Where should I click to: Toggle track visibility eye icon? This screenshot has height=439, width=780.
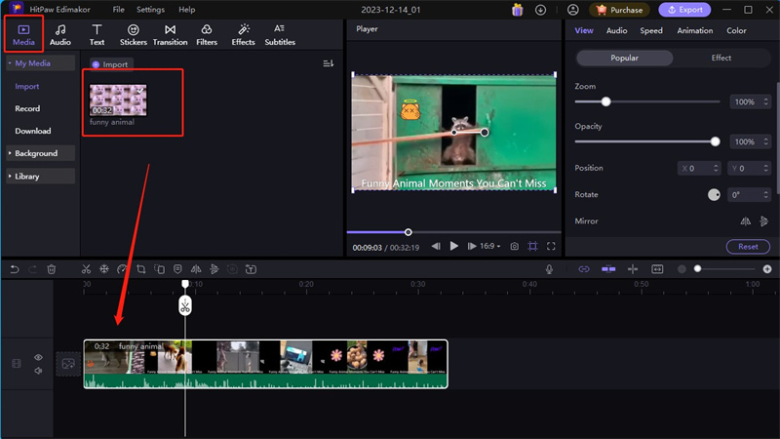click(39, 358)
